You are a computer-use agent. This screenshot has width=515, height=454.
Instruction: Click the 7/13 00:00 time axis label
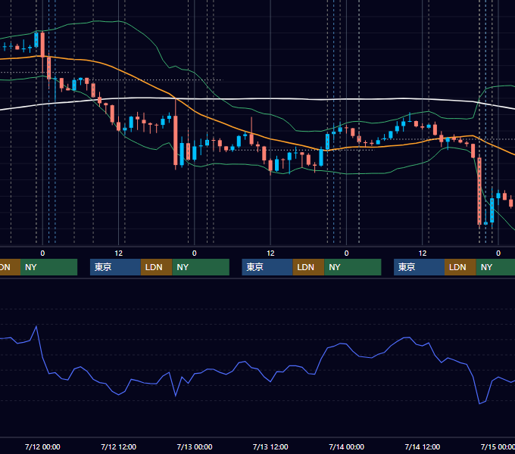pos(195,446)
